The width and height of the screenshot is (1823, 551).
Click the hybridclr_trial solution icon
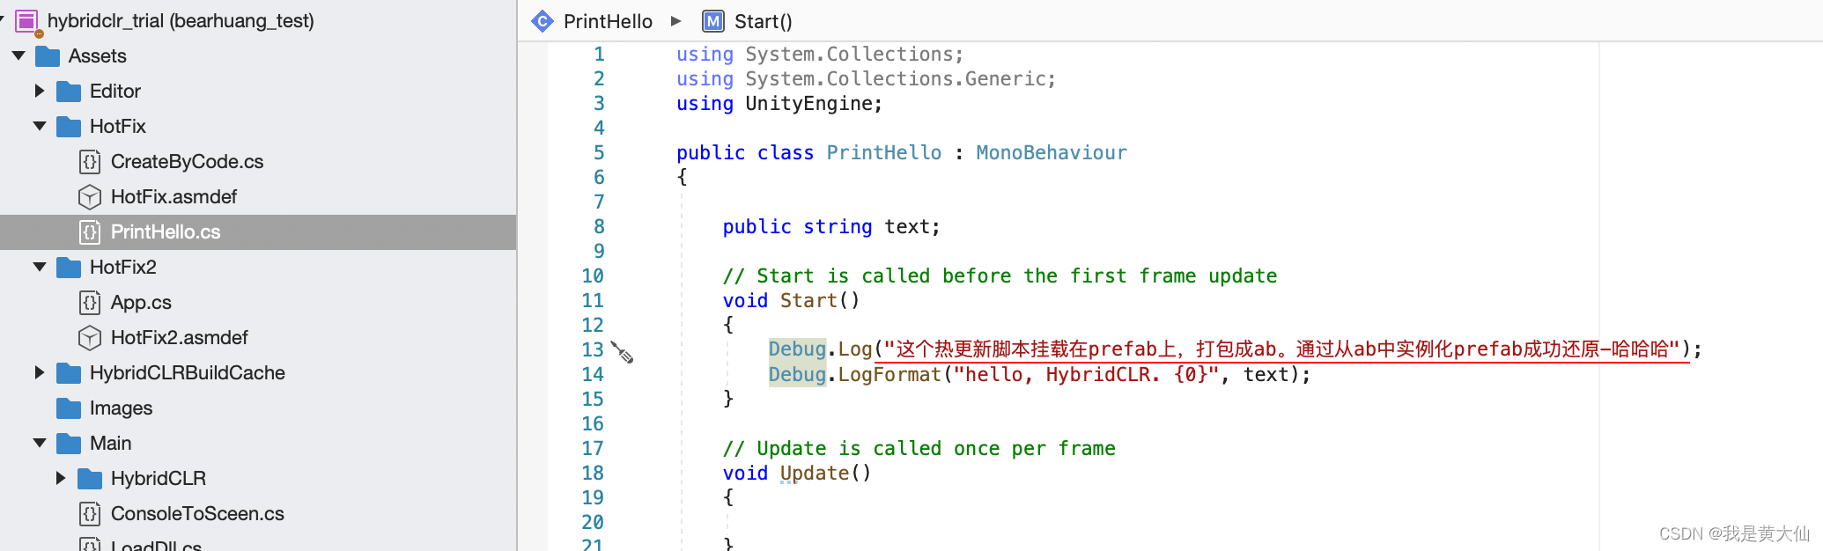26,21
